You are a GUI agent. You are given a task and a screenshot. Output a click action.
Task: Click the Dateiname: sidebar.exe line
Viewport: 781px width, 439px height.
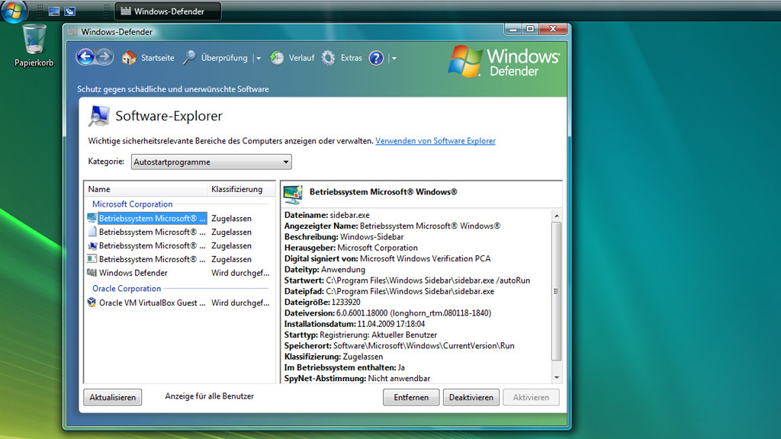(326, 215)
